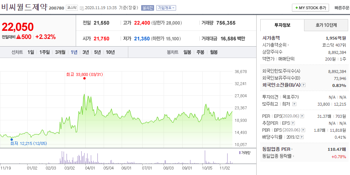Click the 코스닥 market label
The height and width of the screenshot is (175, 350).
pyautogui.click(x=72, y=8)
